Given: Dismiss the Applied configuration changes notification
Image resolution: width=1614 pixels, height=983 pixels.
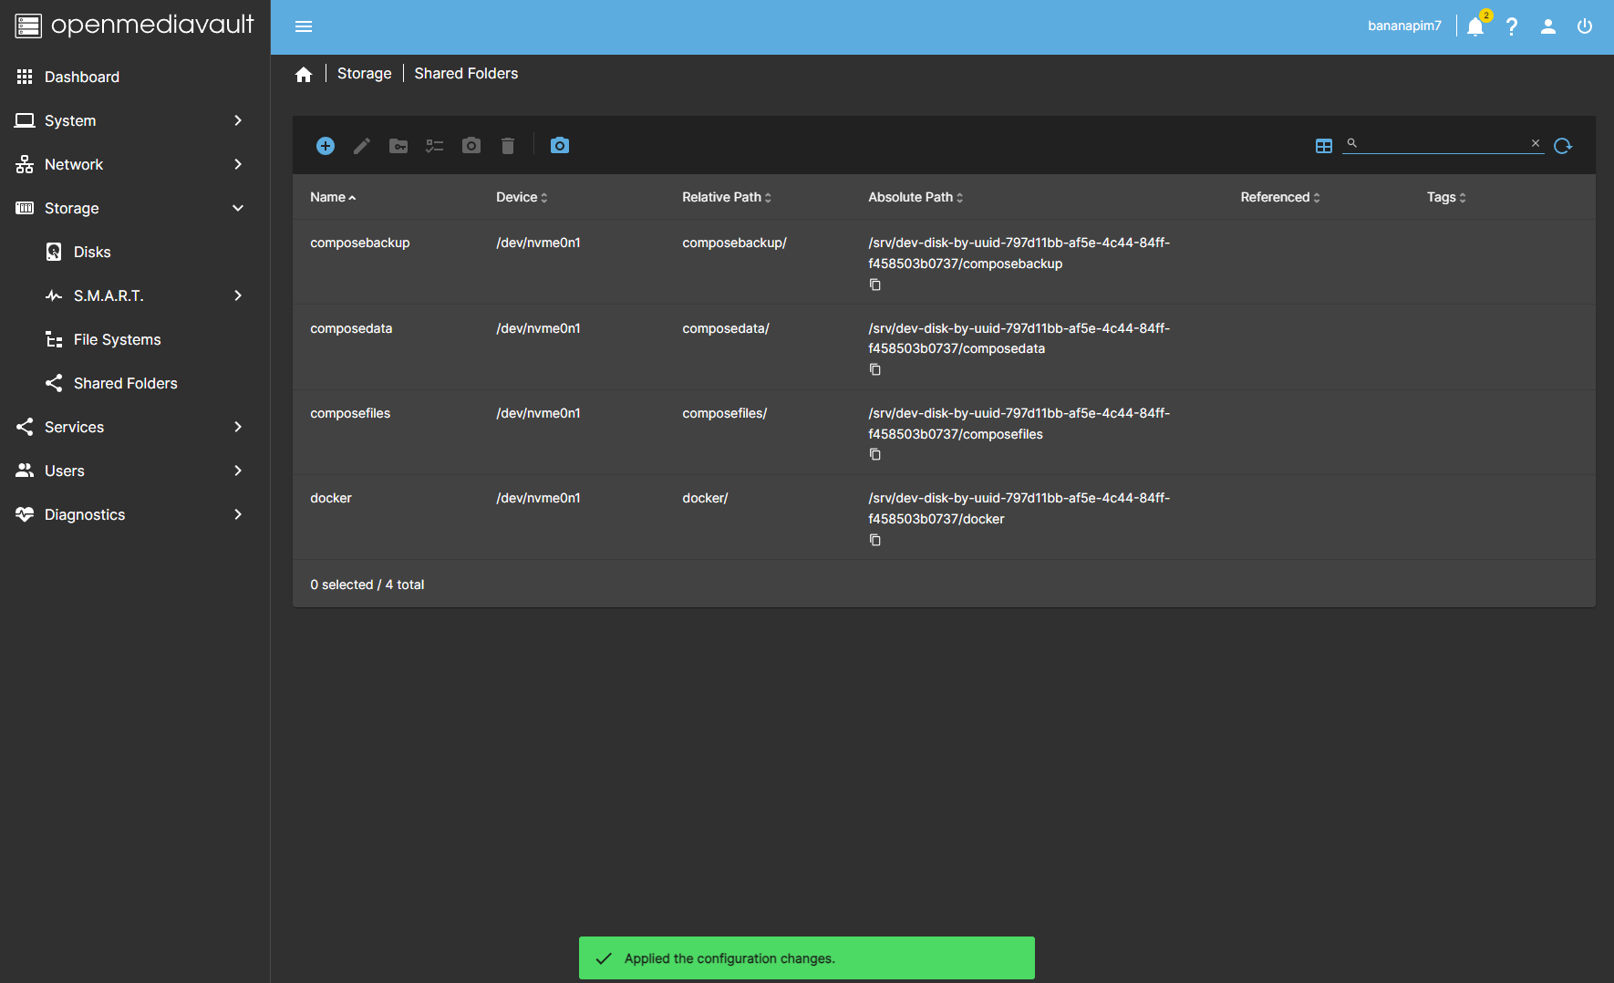Looking at the screenshot, I should click(807, 958).
